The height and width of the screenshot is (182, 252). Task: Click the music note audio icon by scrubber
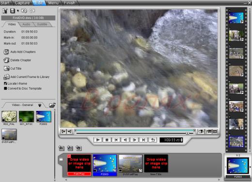click(208, 132)
